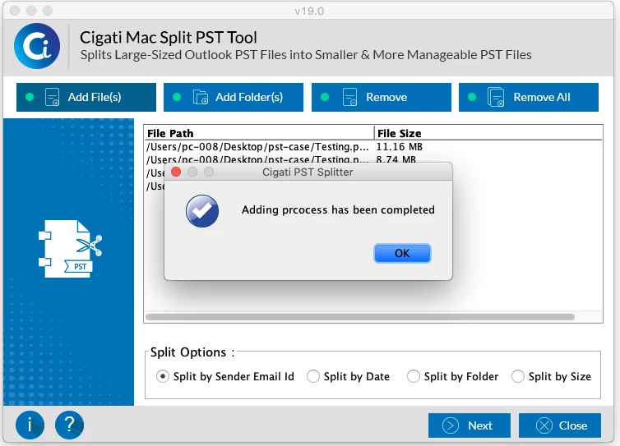
Task: Click the file-plus icon on Add File(s)
Action: pos(52,97)
